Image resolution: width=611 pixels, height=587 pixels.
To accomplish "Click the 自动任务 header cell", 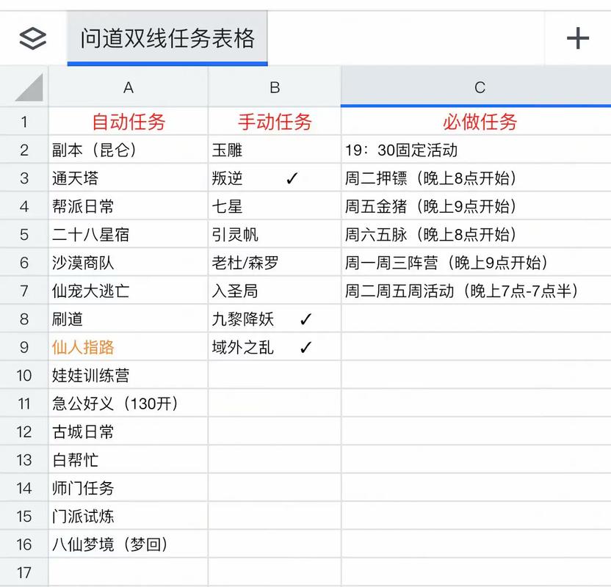I will tap(129, 122).
